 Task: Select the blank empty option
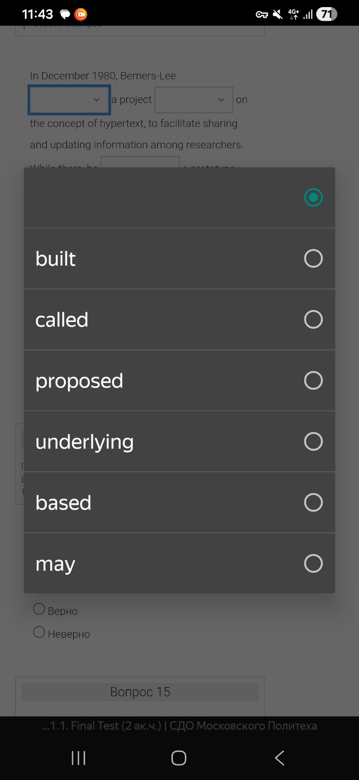[x=179, y=198]
